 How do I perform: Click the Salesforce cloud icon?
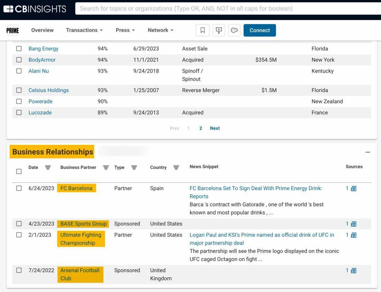coord(234,30)
